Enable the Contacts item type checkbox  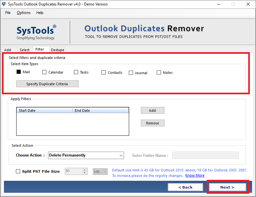(x=104, y=72)
